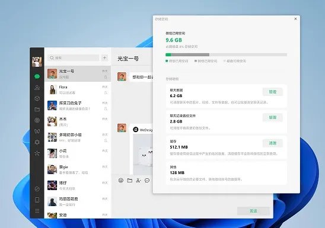Click the 128 MB other value
This screenshot has width=325, height=228.
[177, 173]
